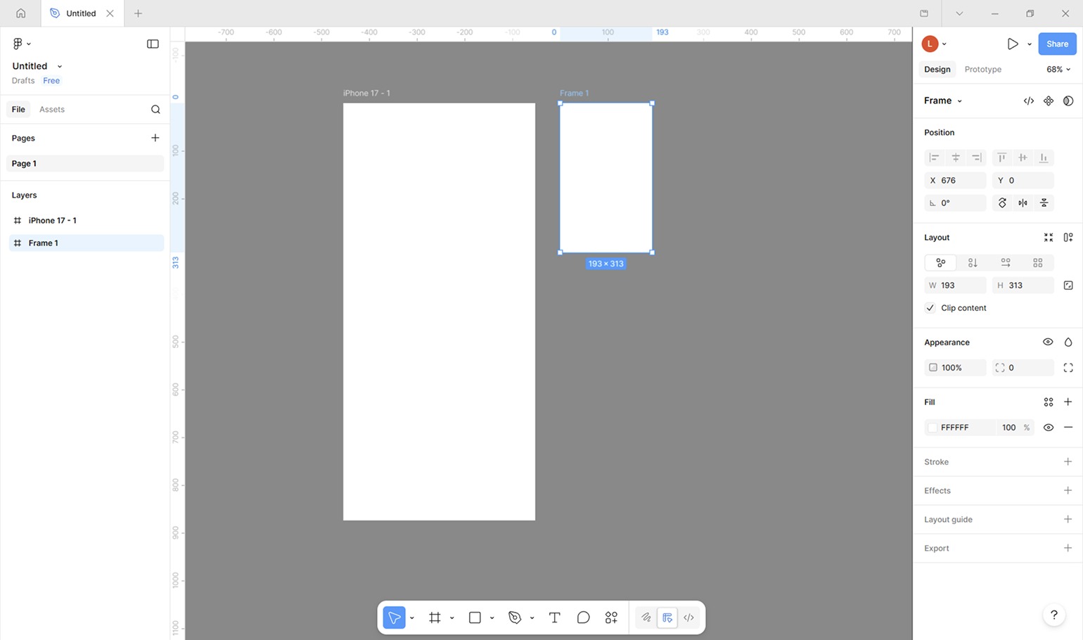Switch to the Assets tab
Screen dimensions: 1083x640
pyautogui.click(x=52, y=110)
